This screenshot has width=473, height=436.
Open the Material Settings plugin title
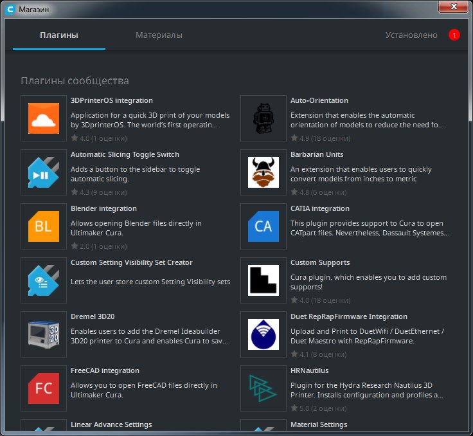[319, 425]
